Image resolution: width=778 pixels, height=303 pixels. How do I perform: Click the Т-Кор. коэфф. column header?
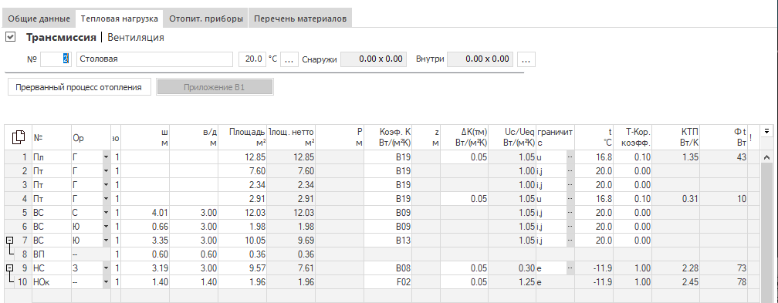(x=633, y=137)
